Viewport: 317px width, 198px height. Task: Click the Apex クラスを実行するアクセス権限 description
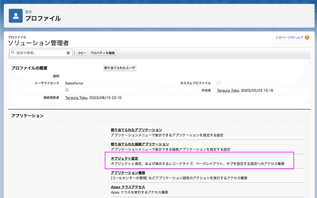(139, 192)
